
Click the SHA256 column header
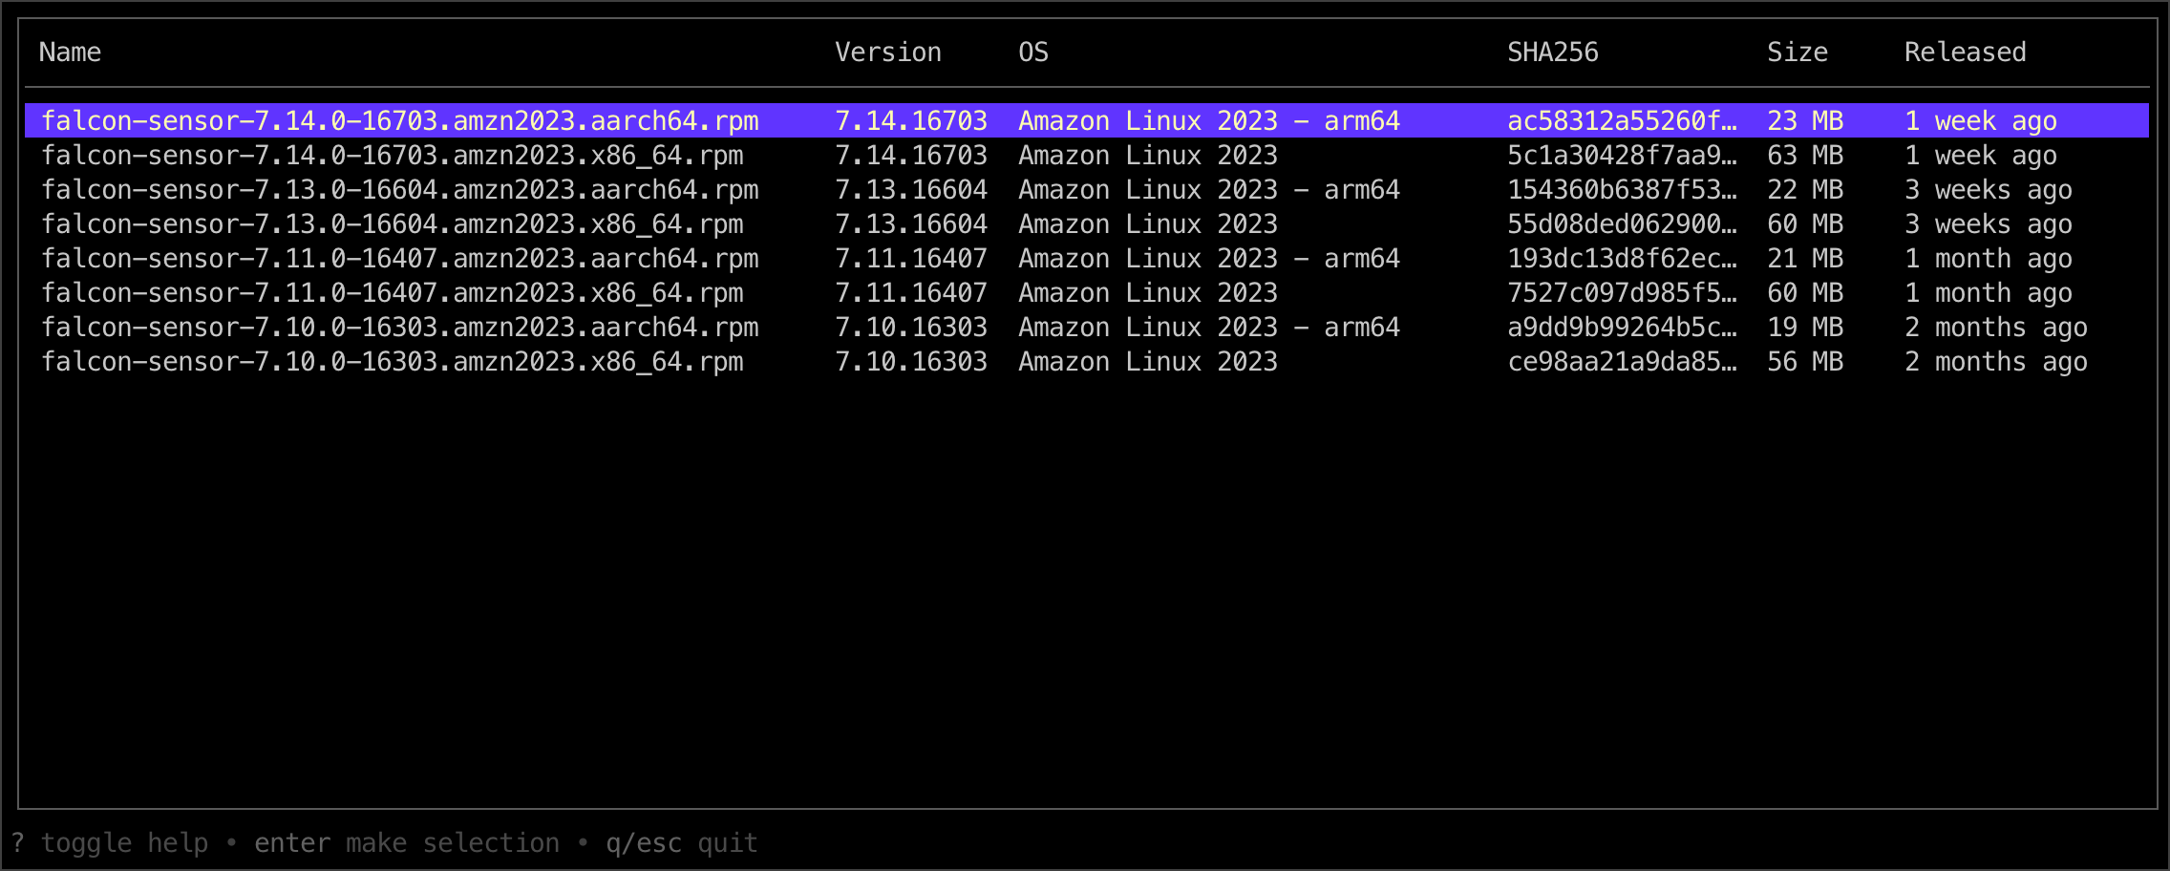point(1552,53)
